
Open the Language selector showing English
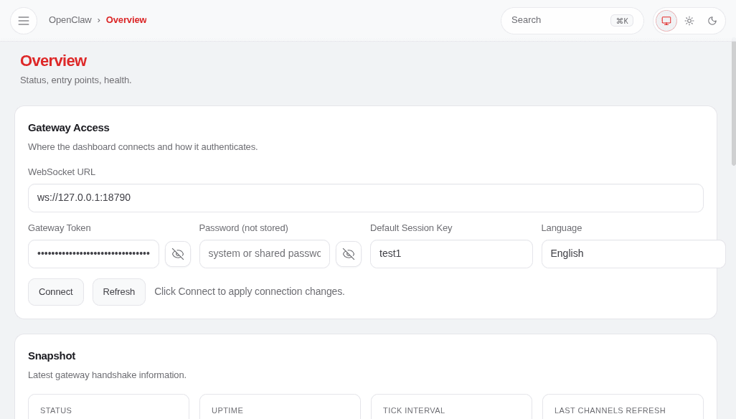(633, 254)
